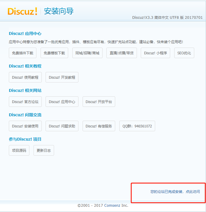Select the 同城/招聘/商城 button
The height and width of the screenshot is (212, 206).
(x=87, y=53)
